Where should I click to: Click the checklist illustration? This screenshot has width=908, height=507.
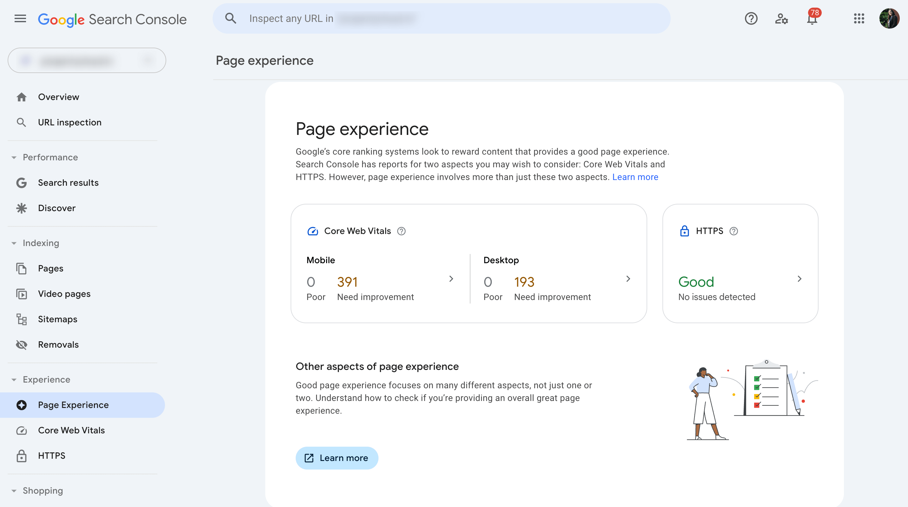click(753, 400)
